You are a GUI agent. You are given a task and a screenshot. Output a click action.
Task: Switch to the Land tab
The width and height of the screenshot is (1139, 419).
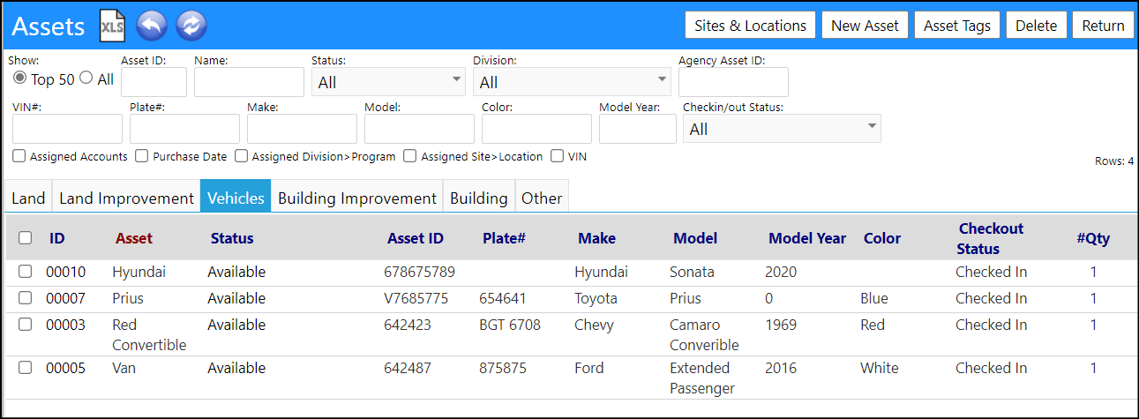coord(28,198)
